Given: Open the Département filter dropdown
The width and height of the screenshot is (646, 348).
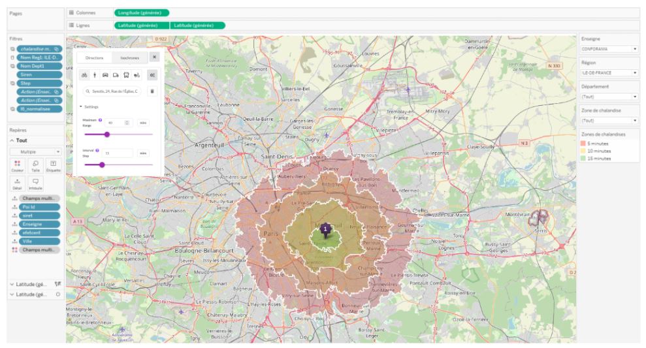Looking at the screenshot, I should pyautogui.click(x=608, y=97).
